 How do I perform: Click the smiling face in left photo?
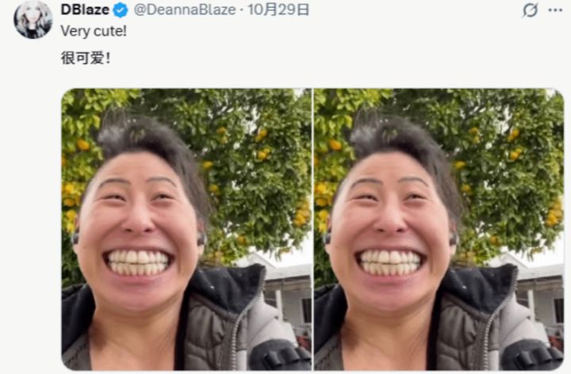point(138,233)
